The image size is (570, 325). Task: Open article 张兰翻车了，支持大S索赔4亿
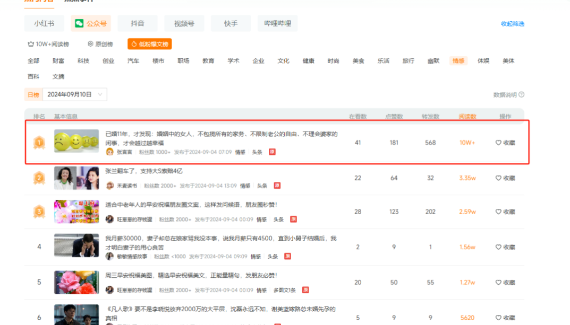144,171
